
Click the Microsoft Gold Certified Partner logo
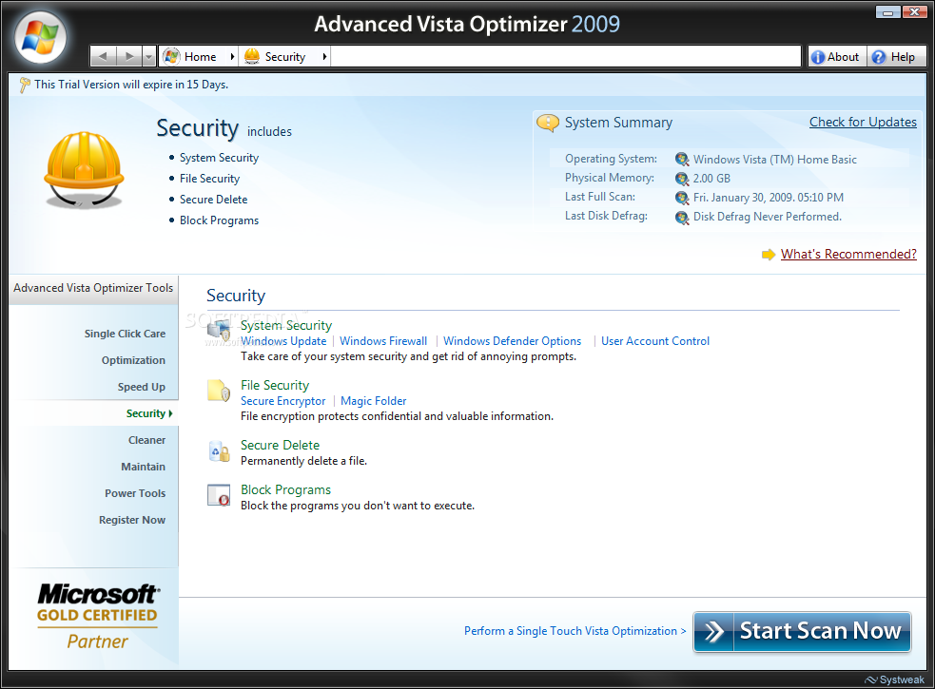click(98, 616)
